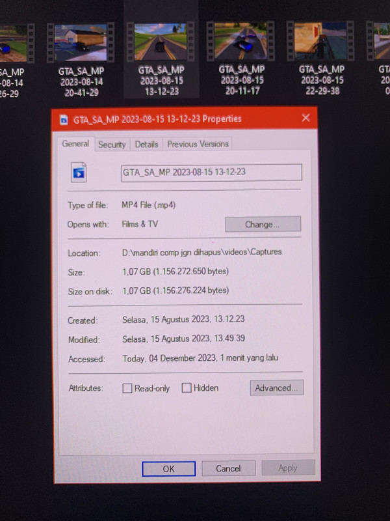Screen dimensions: 390x521
Task: Click the greyed Apply button
Action: 288,468
